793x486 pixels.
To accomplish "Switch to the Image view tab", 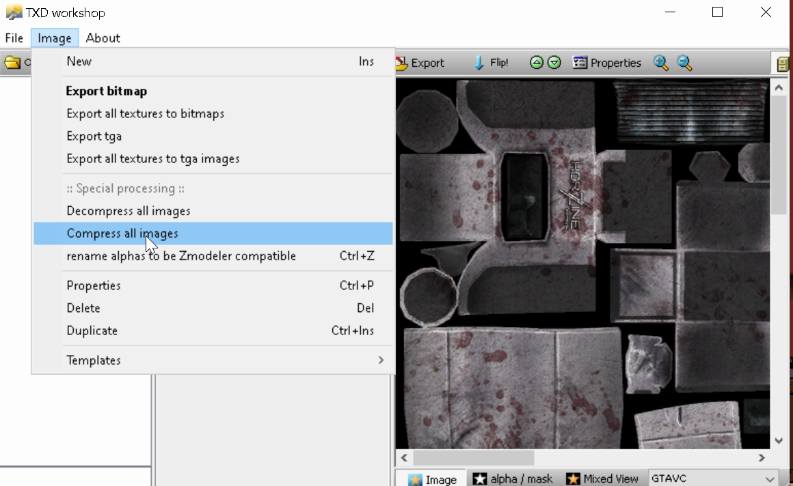I will [432, 479].
